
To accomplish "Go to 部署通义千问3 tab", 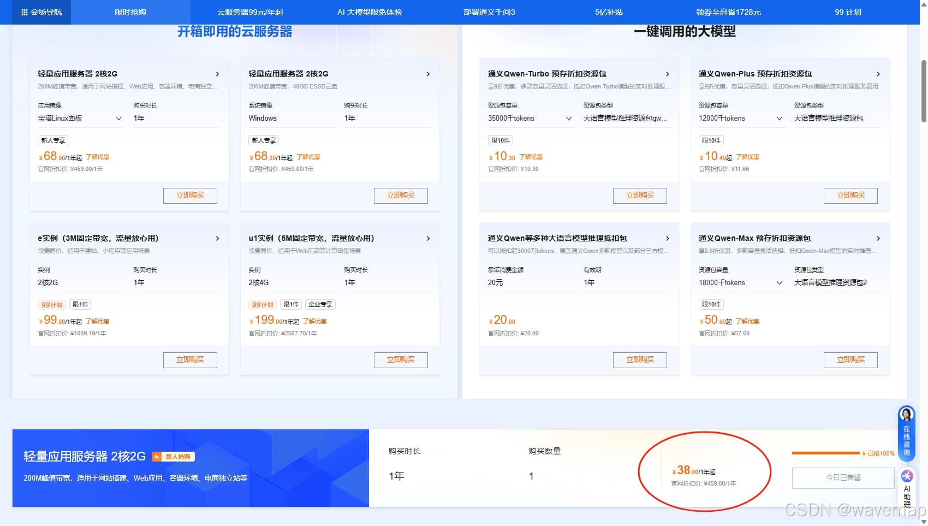I will (489, 12).
